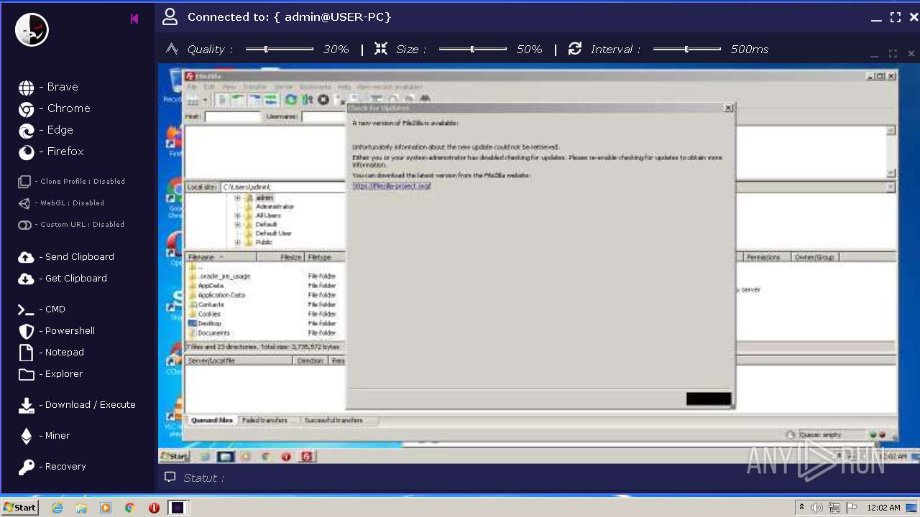Click remote desktop Start button

[x=175, y=457]
